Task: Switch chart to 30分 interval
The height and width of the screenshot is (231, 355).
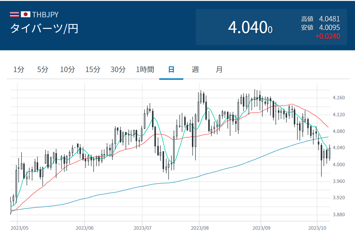Action: [x=118, y=70]
